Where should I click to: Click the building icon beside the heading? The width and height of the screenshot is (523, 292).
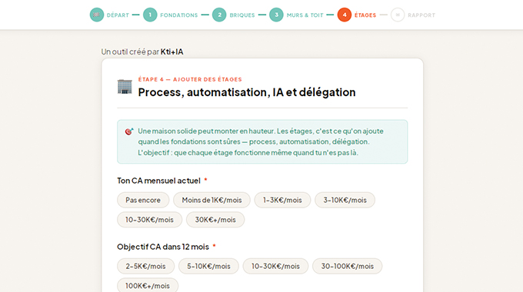(125, 87)
